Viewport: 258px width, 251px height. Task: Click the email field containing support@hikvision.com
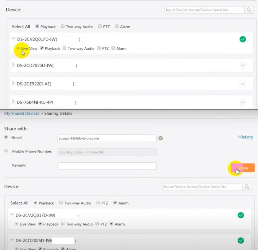[107, 138]
